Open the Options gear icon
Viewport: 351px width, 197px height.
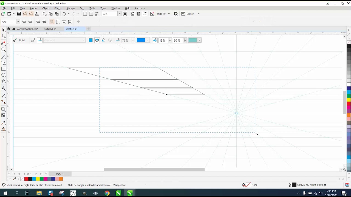point(176,14)
